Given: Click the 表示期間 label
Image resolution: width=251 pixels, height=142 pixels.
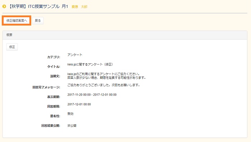Looking at the screenshot, I should click(54, 97).
